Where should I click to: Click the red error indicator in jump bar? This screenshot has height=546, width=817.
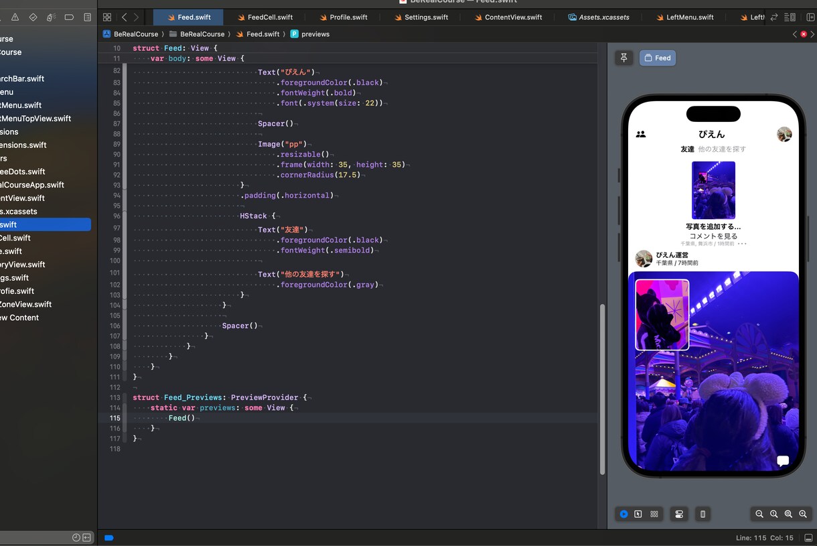tap(804, 34)
